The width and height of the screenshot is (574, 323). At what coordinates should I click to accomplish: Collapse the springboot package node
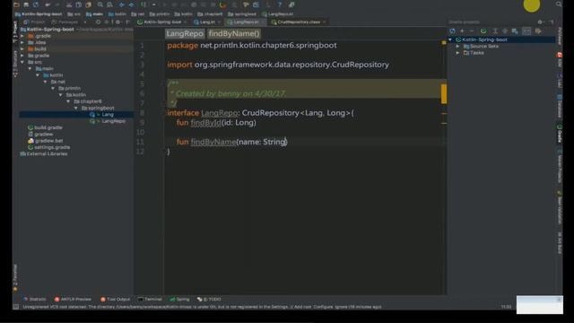click(x=76, y=108)
